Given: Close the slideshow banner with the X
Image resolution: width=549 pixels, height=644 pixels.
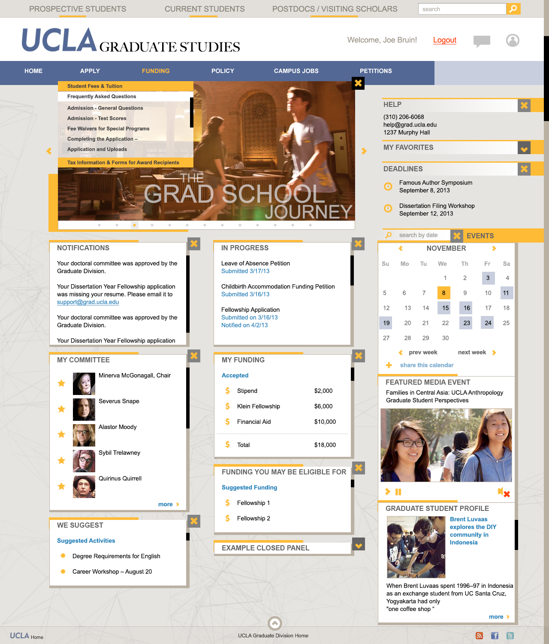Looking at the screenshot, I should [358, 83].
